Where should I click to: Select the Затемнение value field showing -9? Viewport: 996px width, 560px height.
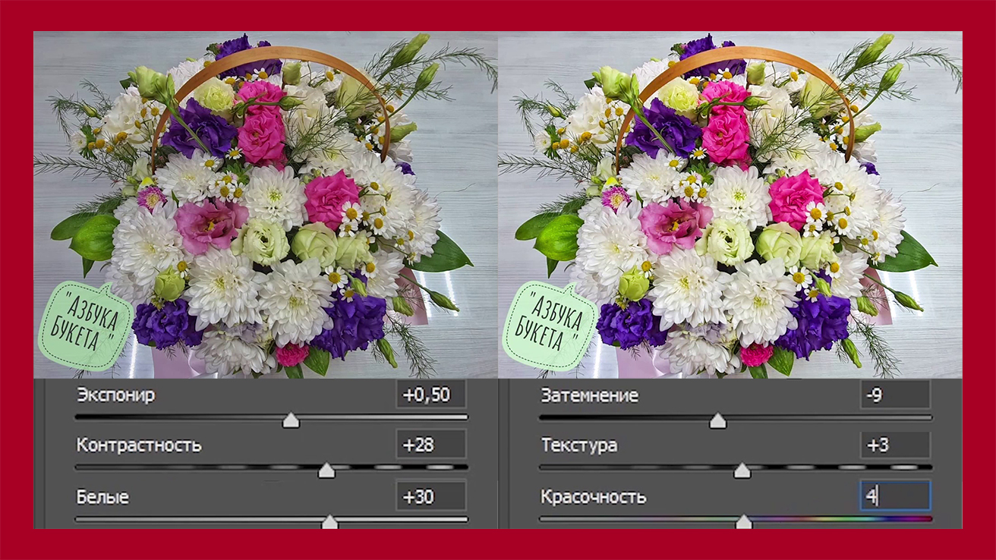pyautogui.click(x=896, y=395)
